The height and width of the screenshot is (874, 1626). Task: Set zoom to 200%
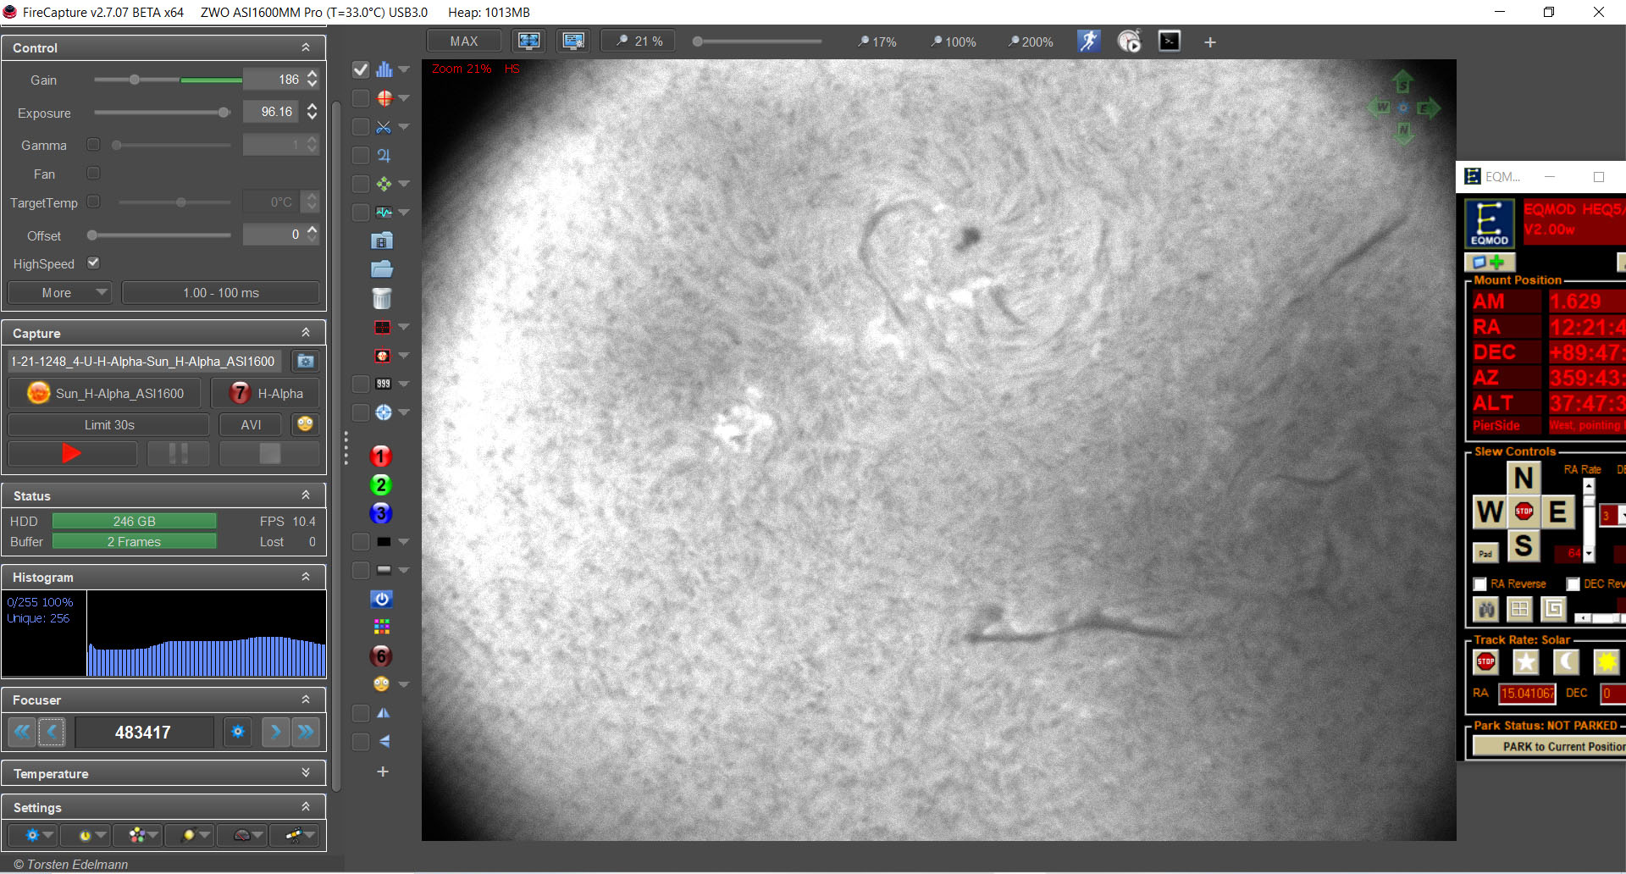(x=1030, y=41)
